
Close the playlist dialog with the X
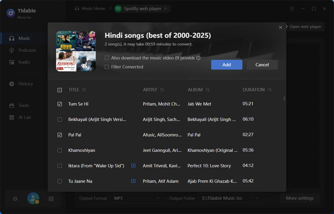coord(281,27)
